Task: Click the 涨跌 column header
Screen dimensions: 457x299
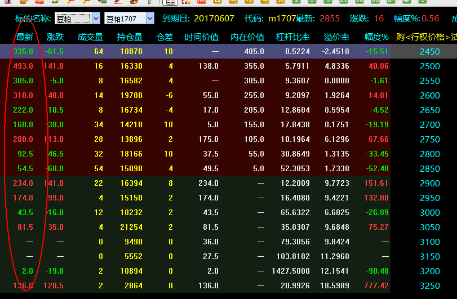Action: pos(55,37)
